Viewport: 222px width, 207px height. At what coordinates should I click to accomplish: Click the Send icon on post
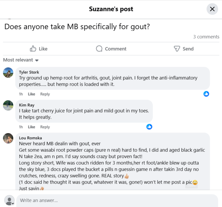click(x=177, y=49)
